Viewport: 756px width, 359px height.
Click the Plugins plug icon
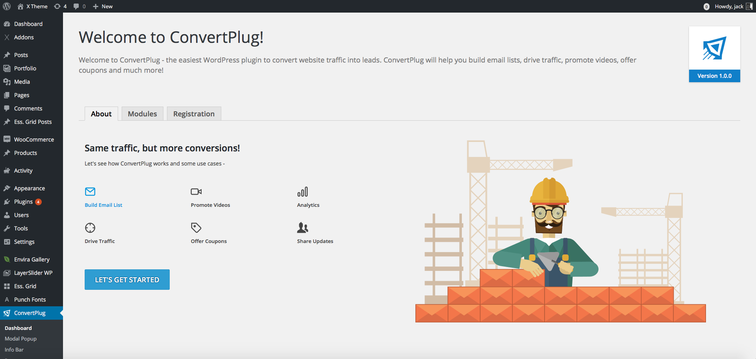7,202
